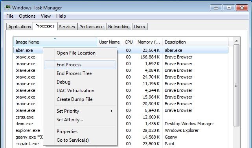
Task: Select the dwm.exe process
Action: (x=121, y=124)
